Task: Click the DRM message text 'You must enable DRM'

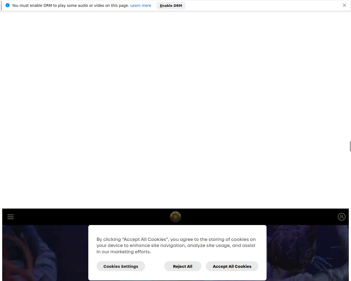Action: pyautogui.click(x=32, y=5)
